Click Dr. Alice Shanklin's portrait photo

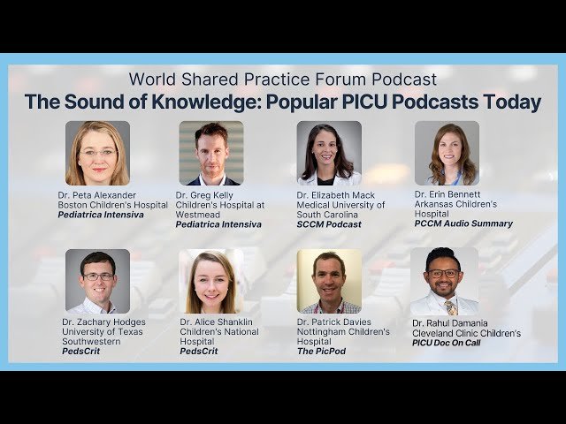click(211, 281)
